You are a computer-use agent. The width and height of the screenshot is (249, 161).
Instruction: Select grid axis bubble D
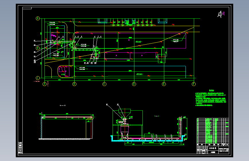[x=134, y=84]
